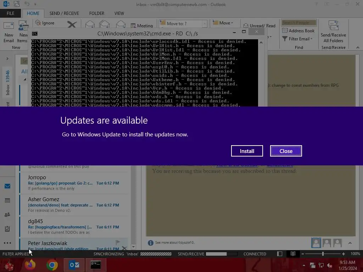Click Send/Receive All Folders
The width and height of the screenshot is (363, 272).
pyautogui.click(x=333, y=32)
